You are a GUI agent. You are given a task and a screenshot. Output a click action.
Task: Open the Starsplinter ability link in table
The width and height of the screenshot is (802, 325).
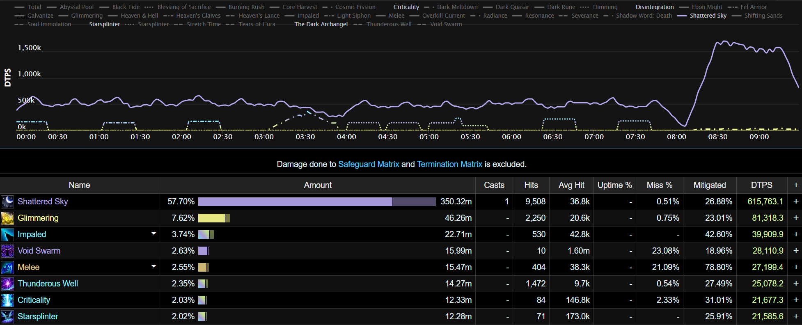pos(38,316)
